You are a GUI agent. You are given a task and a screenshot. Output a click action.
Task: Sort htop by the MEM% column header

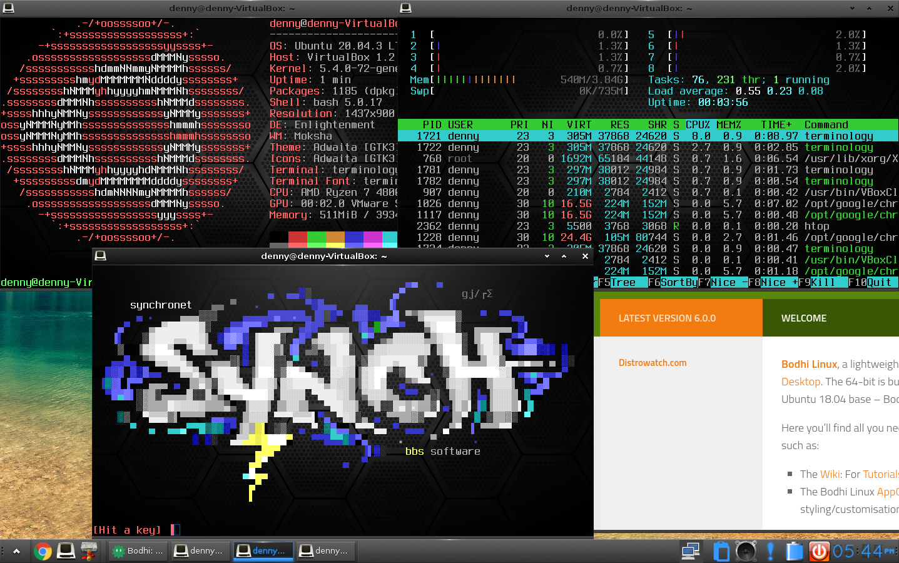(729, 125)
